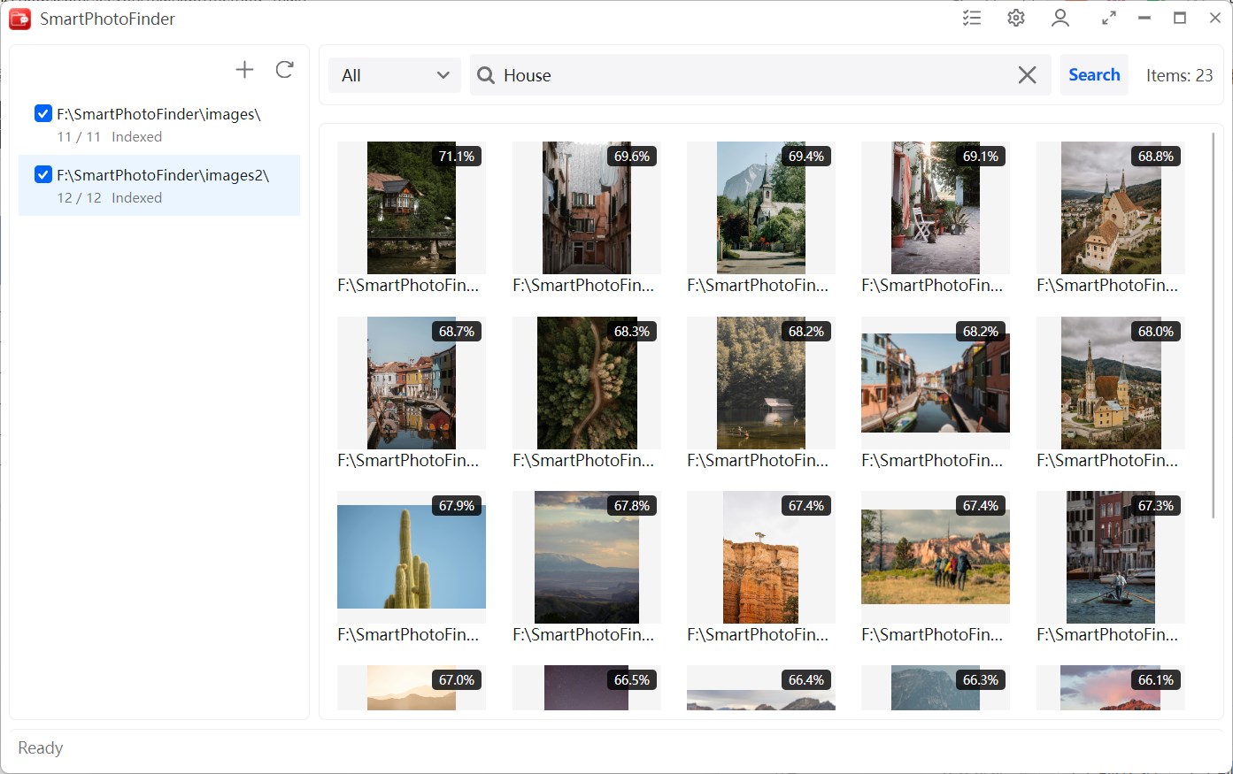Open the 67.0% sunset dunes photo
Viewport: 1233px width, 774px height.
412,687
